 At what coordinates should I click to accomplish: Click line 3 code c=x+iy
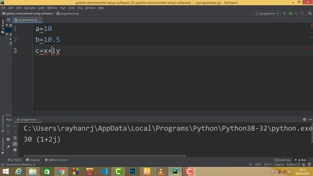tap(48, 51)
